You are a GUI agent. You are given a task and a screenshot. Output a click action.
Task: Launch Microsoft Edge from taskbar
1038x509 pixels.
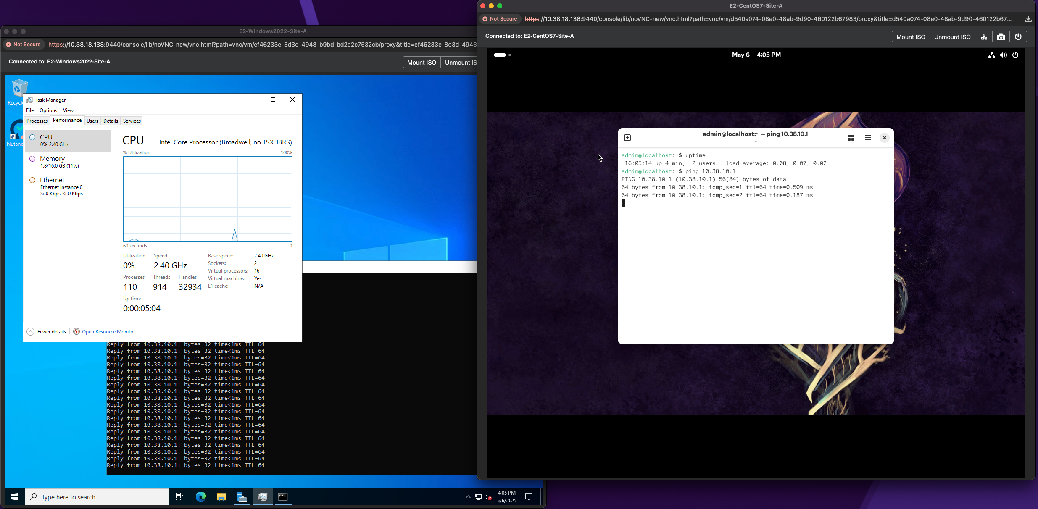pos(201,497)
